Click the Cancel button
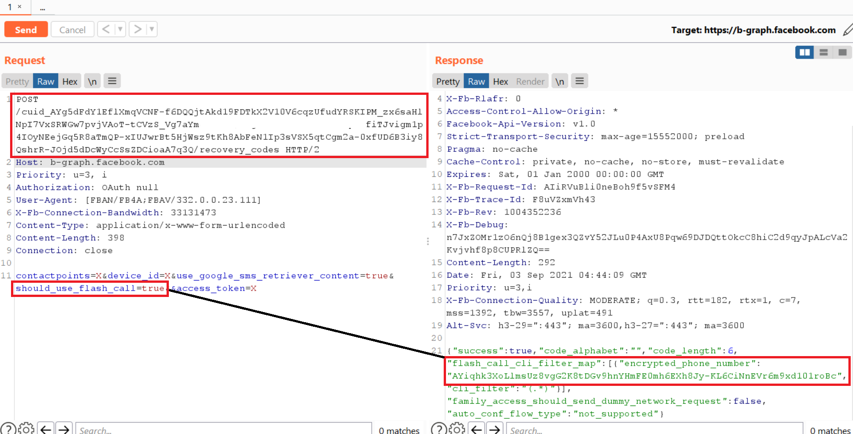The height and width of the screenshot is (434, 853). 72,30
